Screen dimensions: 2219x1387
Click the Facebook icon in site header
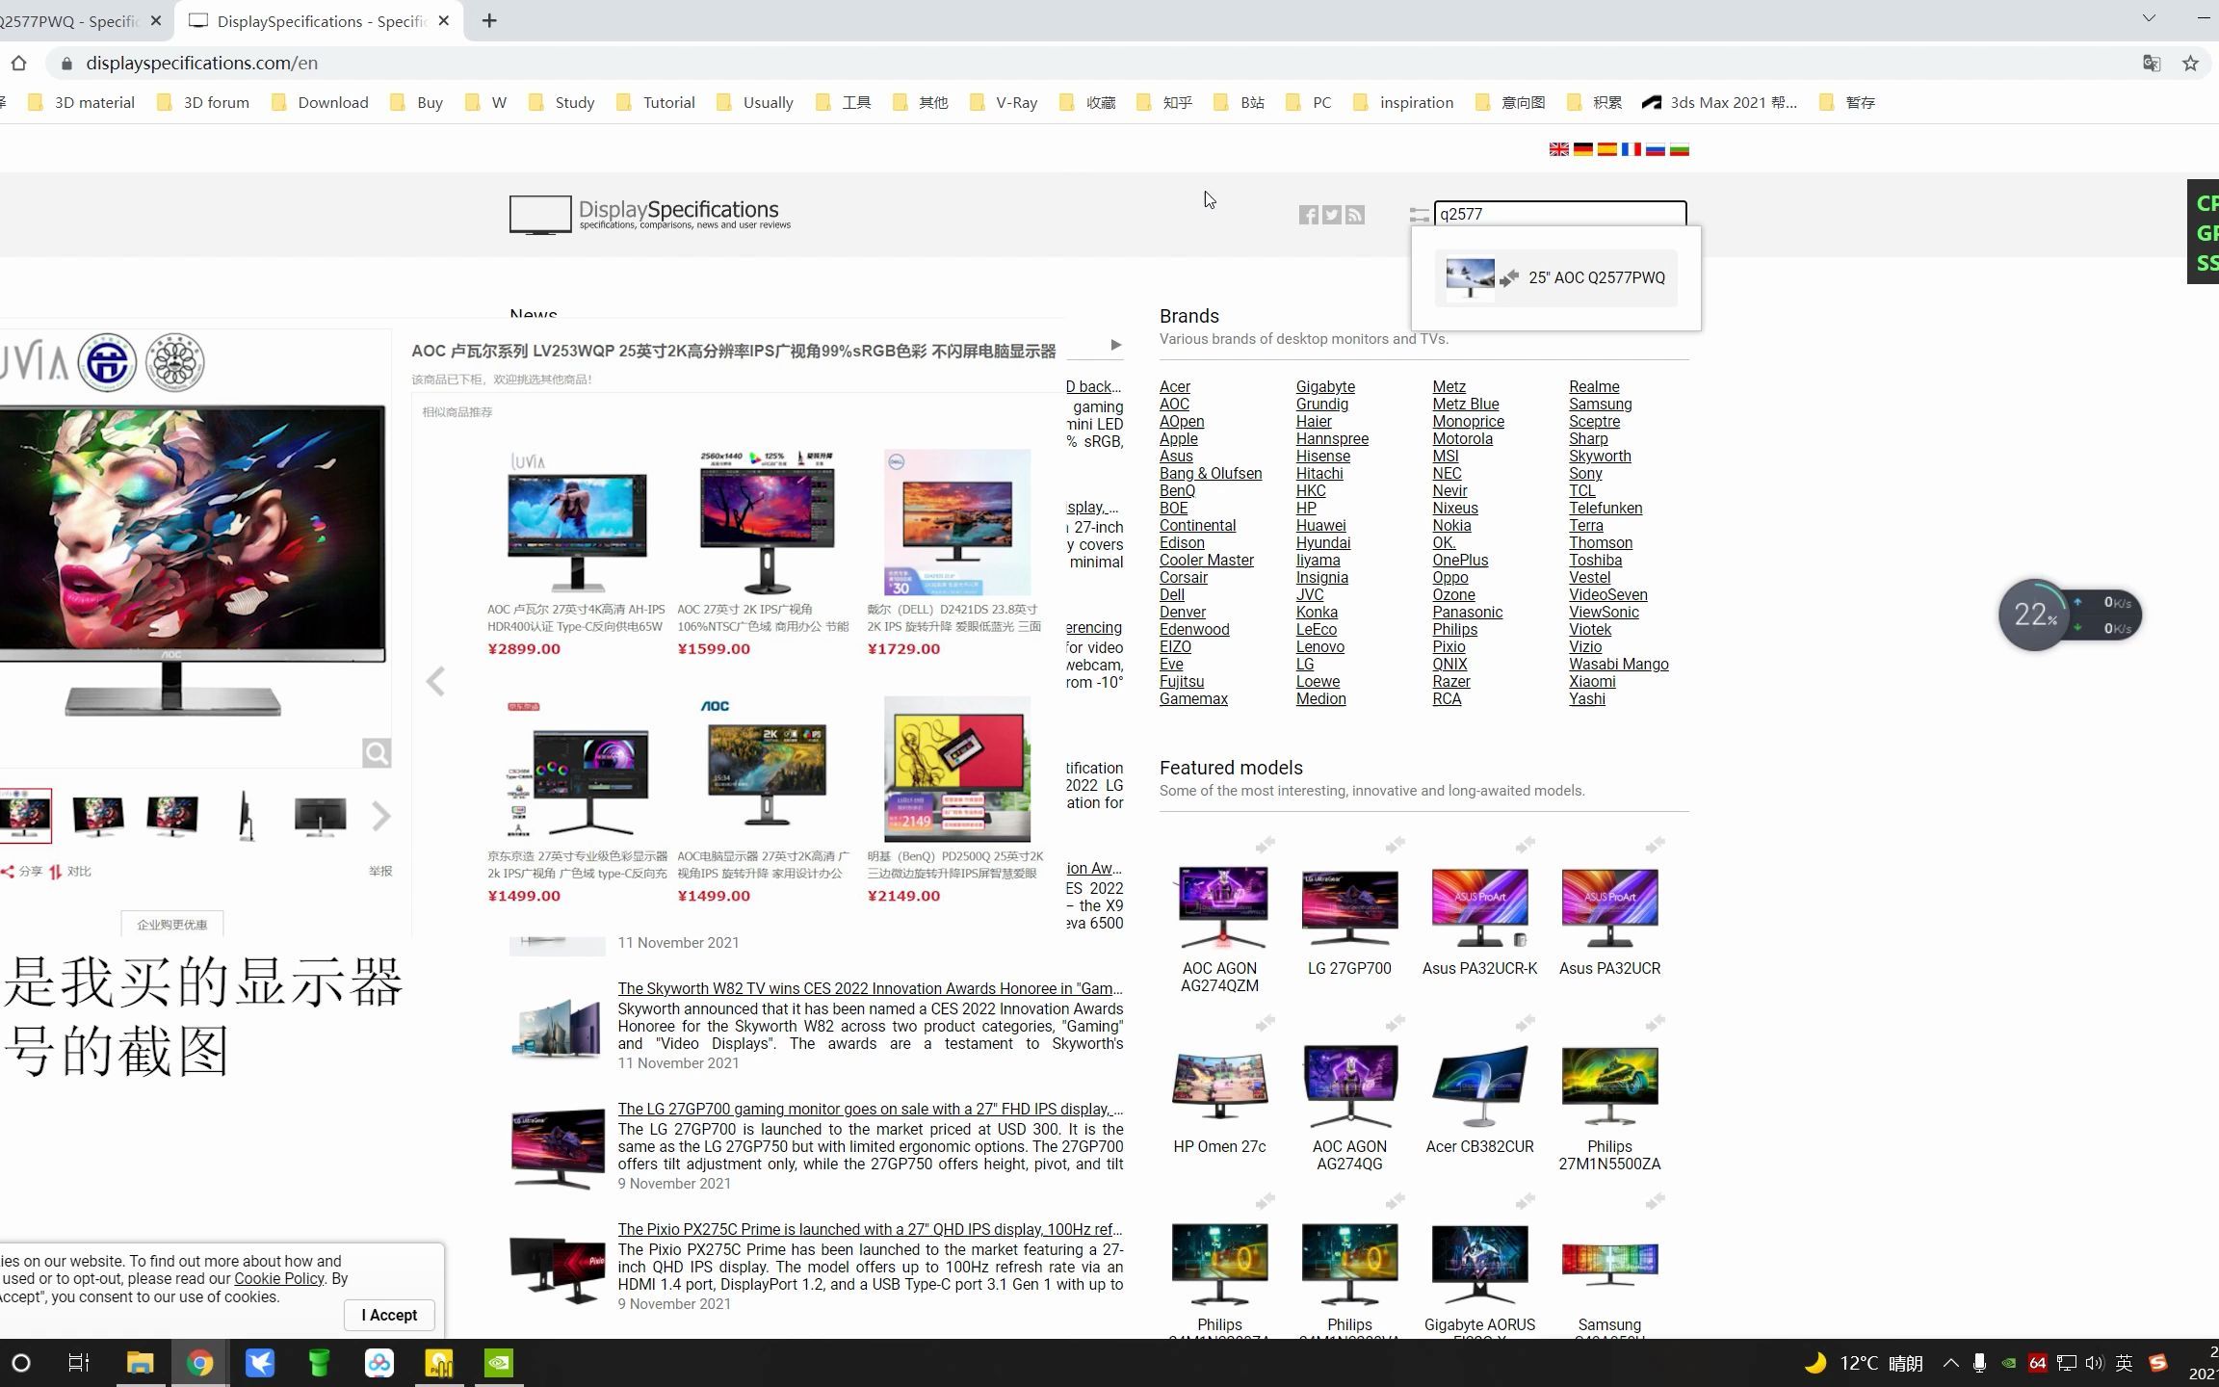tap(1308, 215)
